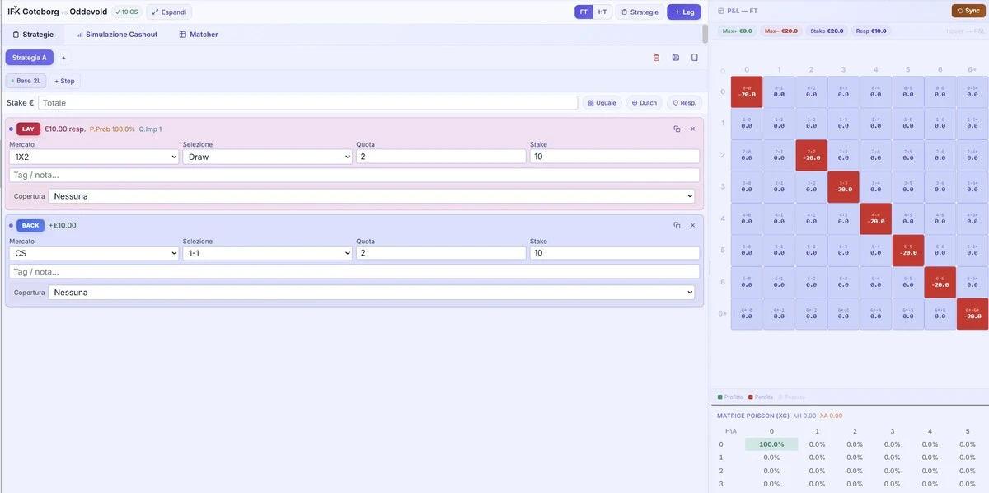
Task: Add a new strategy with plus icon
Action: pyautogui.click(x=63, y=58)
